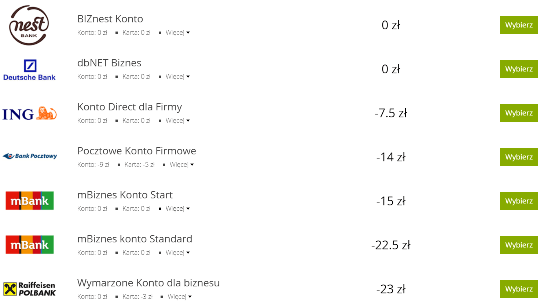Image resolution: width=540 pixels, height=304 pixels.
Task: Expand Więcej under BIZnest Konto
Action: point(177,33)
